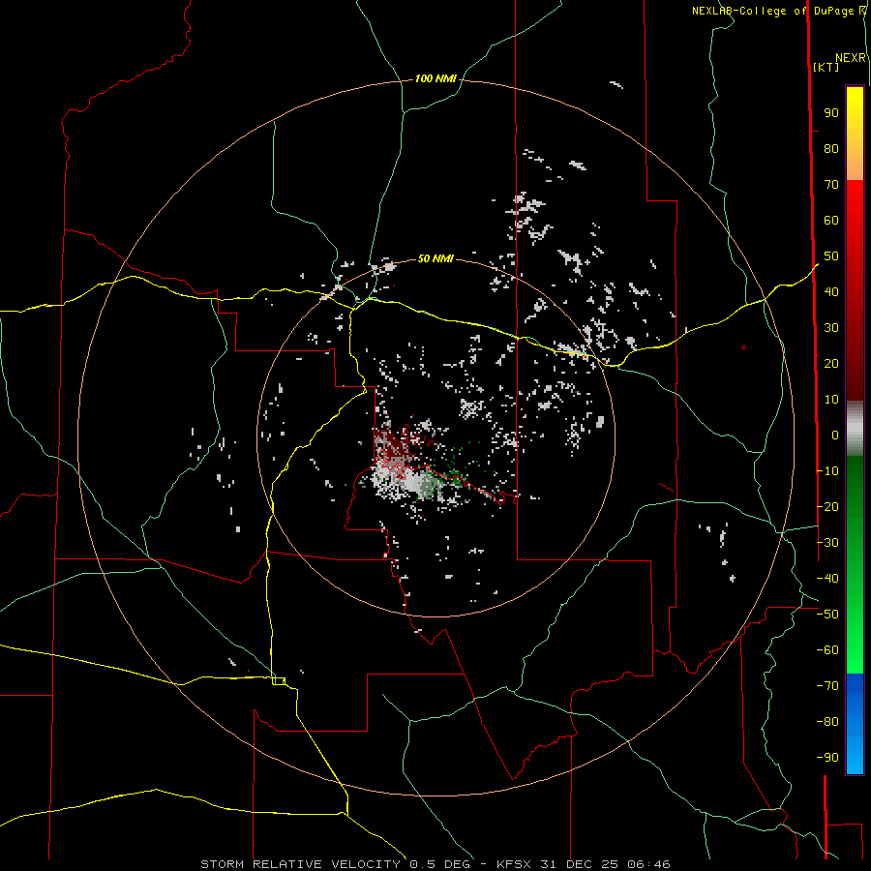Click the -50 value on the velocity scale
Image resolution: width=871 pixels, height=871 pixels.
(x=827, y=615)
